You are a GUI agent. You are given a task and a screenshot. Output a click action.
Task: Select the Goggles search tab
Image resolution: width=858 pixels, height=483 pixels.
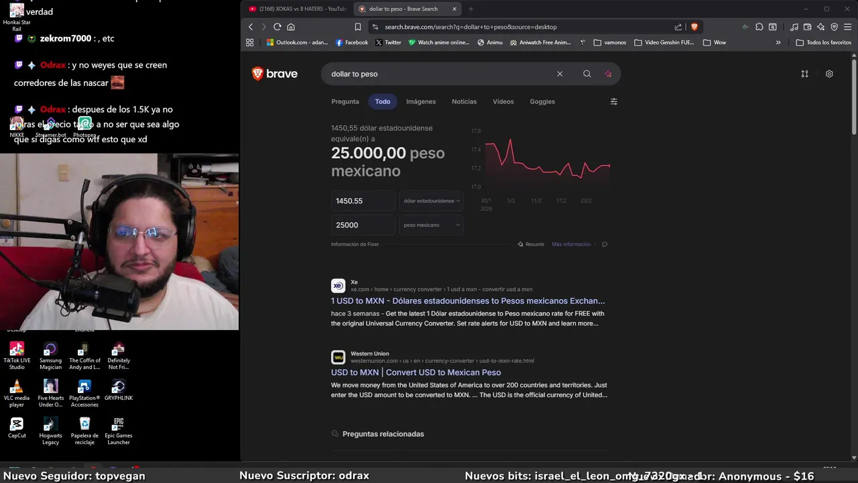pyautogui.click(x=542, y=101)
